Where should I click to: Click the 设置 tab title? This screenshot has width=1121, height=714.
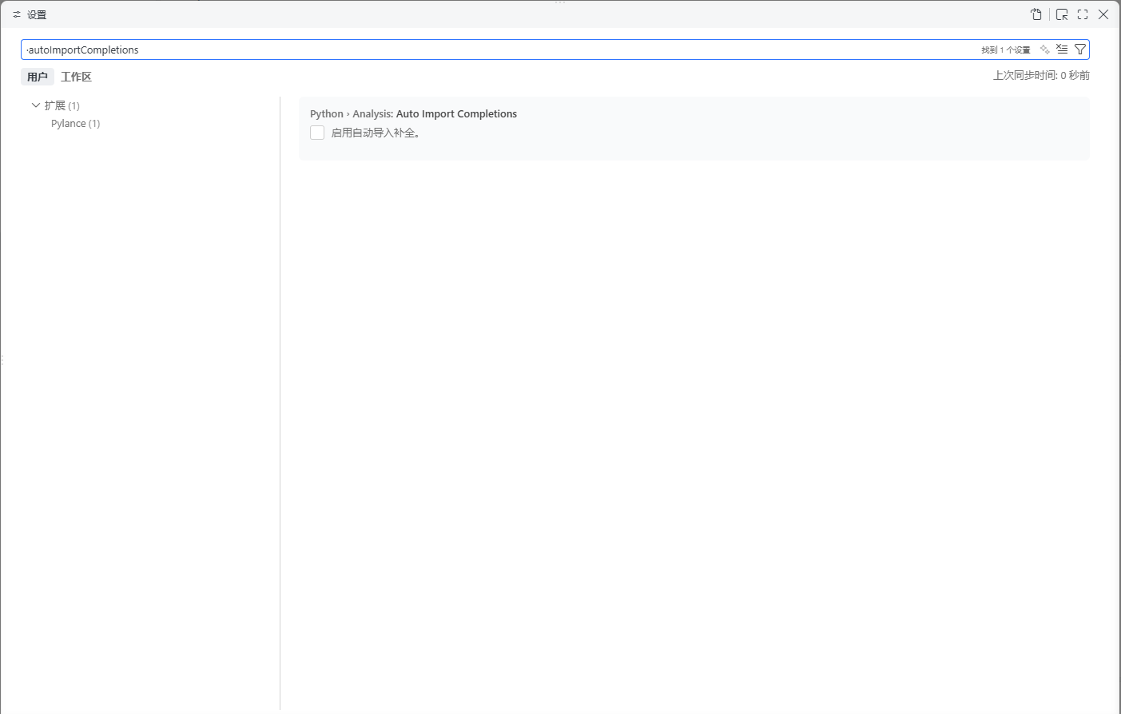pos(37,14)
